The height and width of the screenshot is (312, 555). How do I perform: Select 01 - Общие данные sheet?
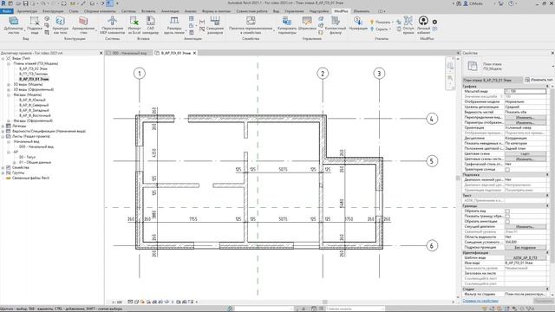pos(35,162)
